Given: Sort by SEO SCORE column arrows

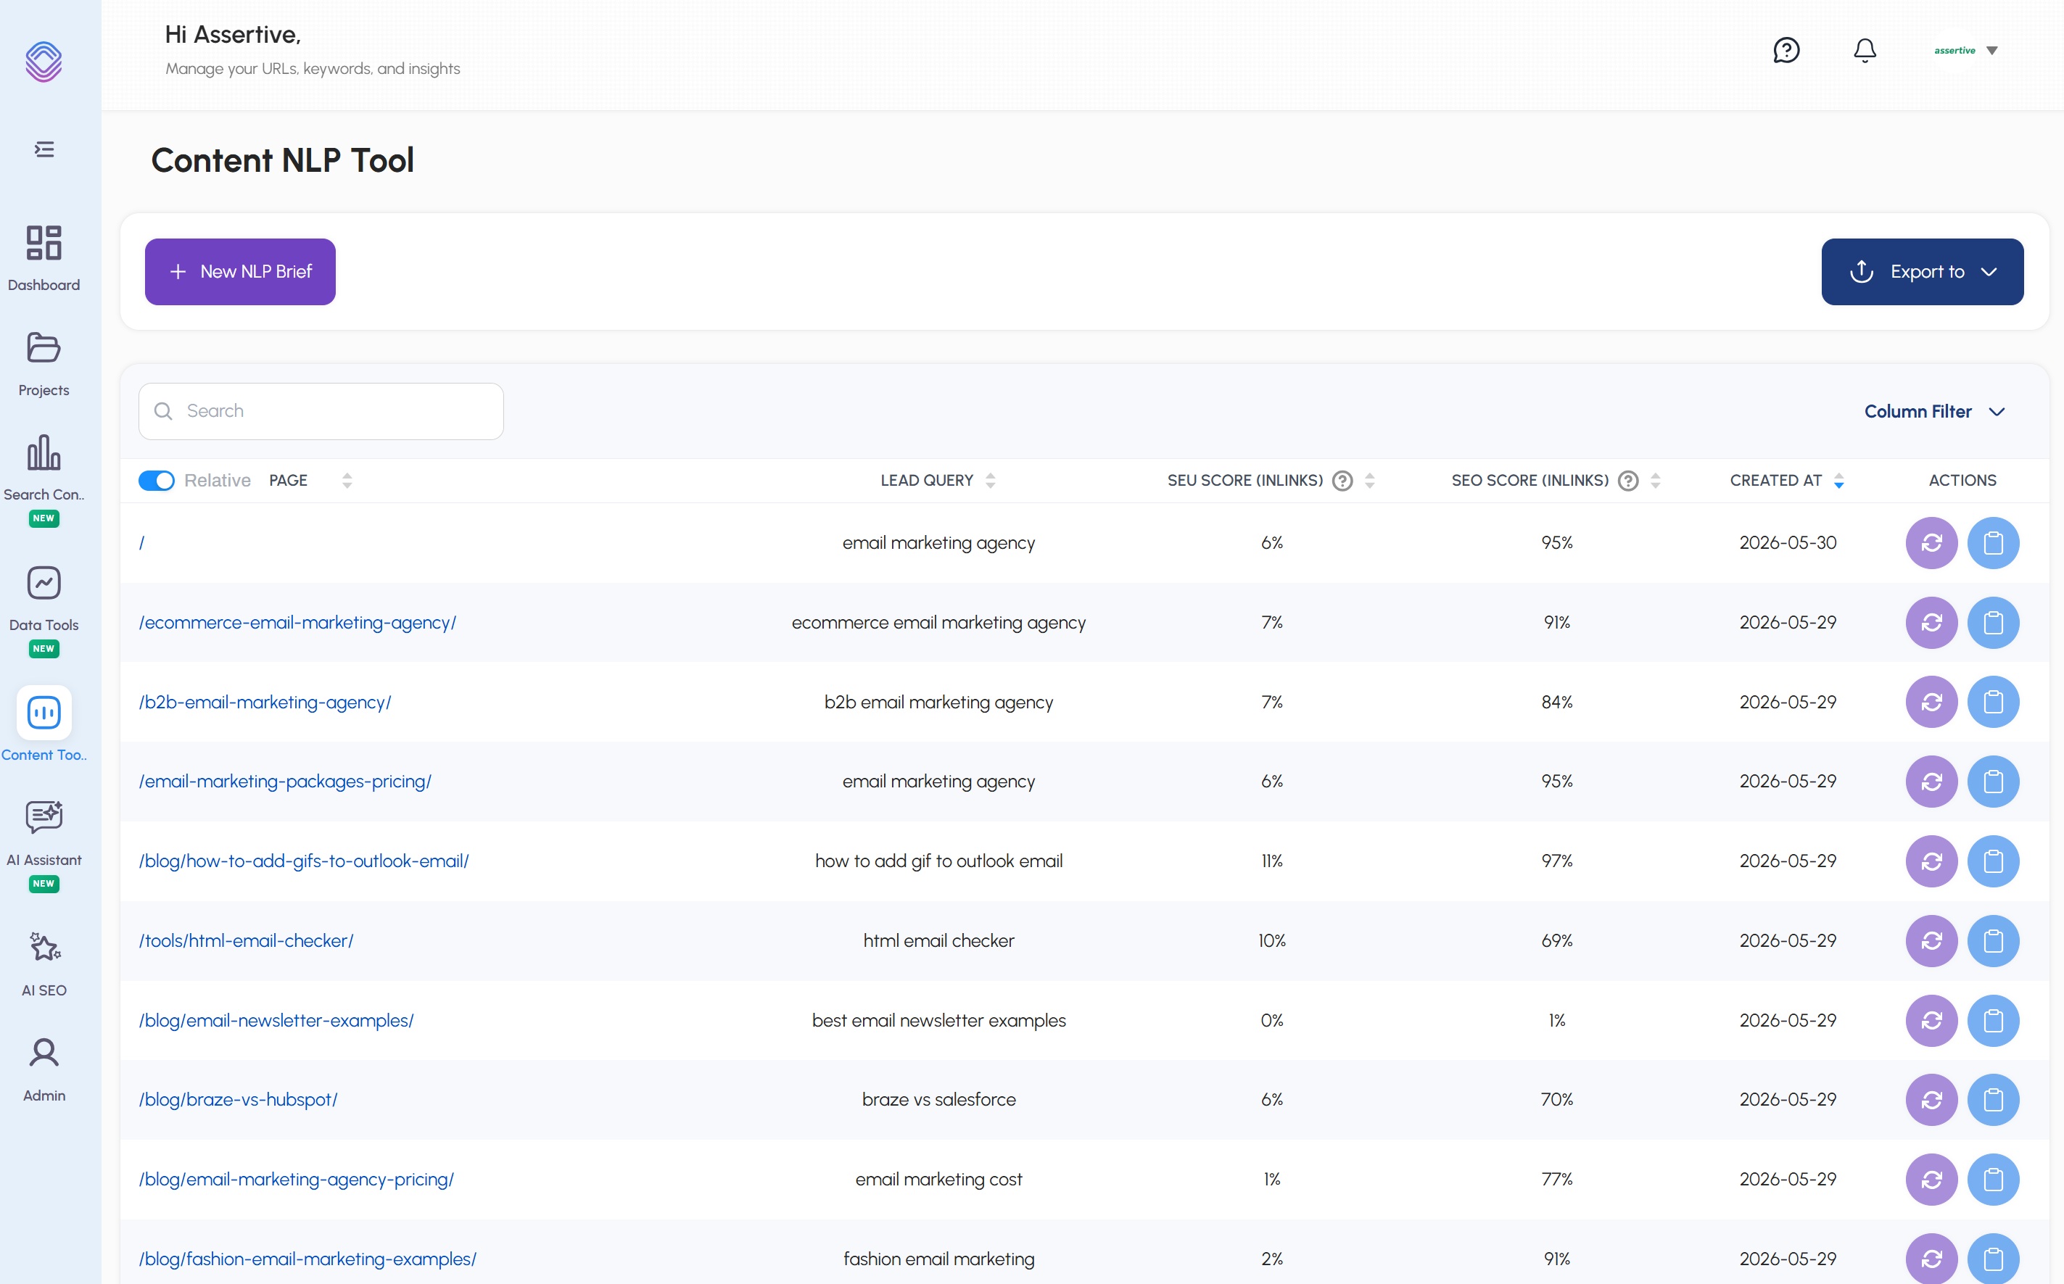Looking at the screenshot, I should 1654,481.
